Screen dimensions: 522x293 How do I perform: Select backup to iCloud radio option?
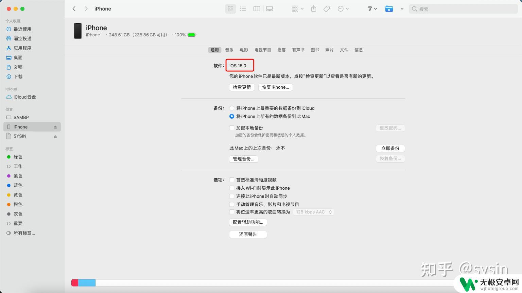coord(232,108)
